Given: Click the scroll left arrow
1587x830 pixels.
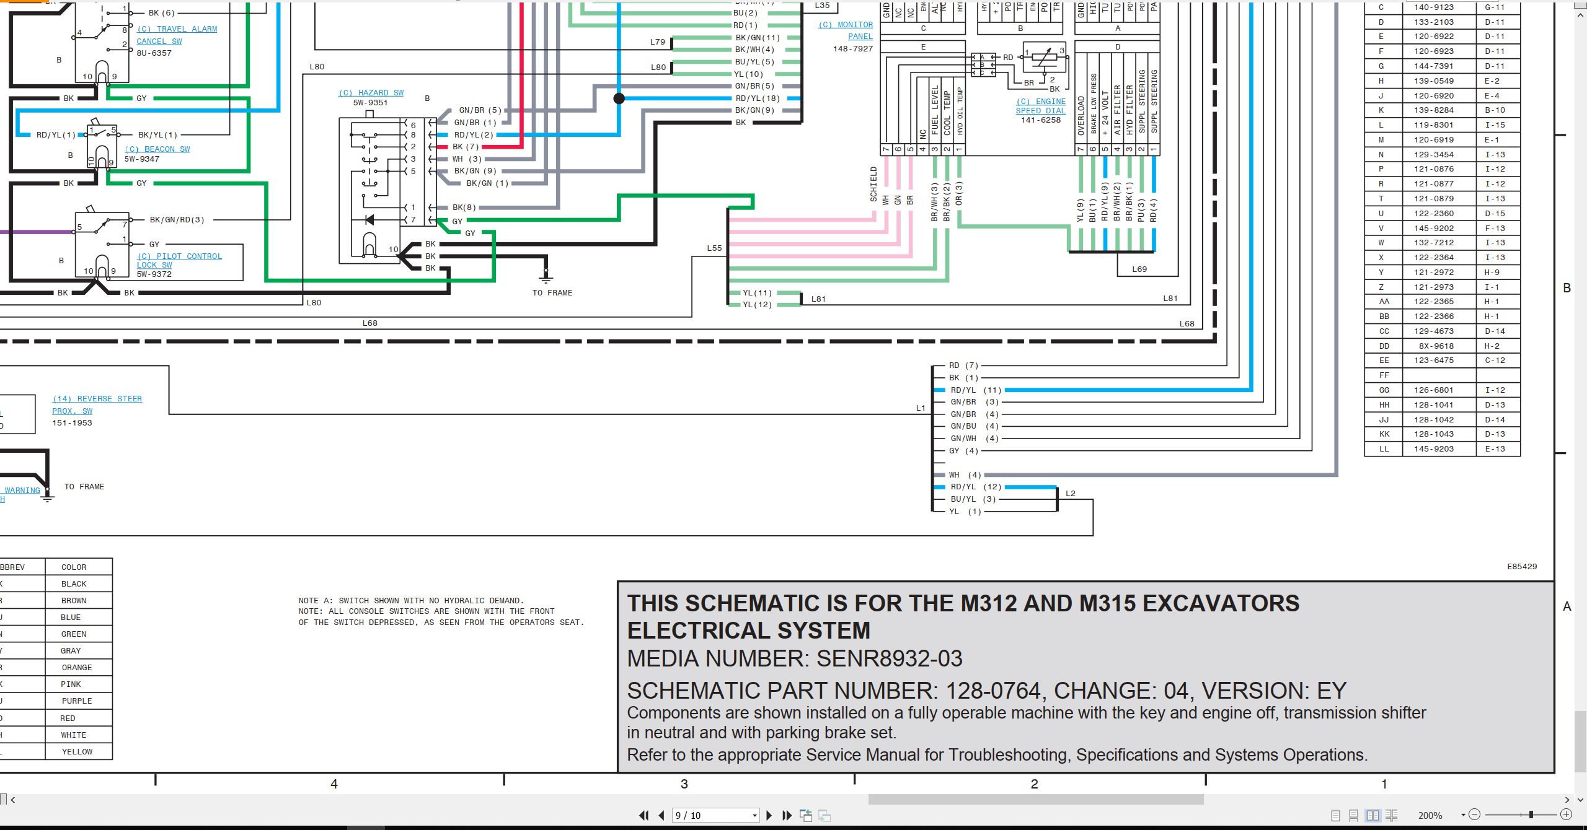Looking at the screenshot, I should [x=12, y=800].
